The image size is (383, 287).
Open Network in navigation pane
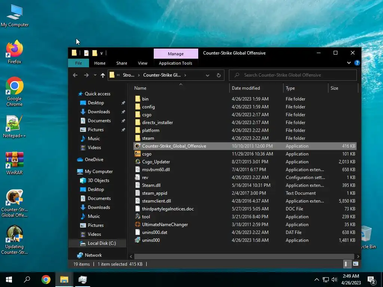93,255
